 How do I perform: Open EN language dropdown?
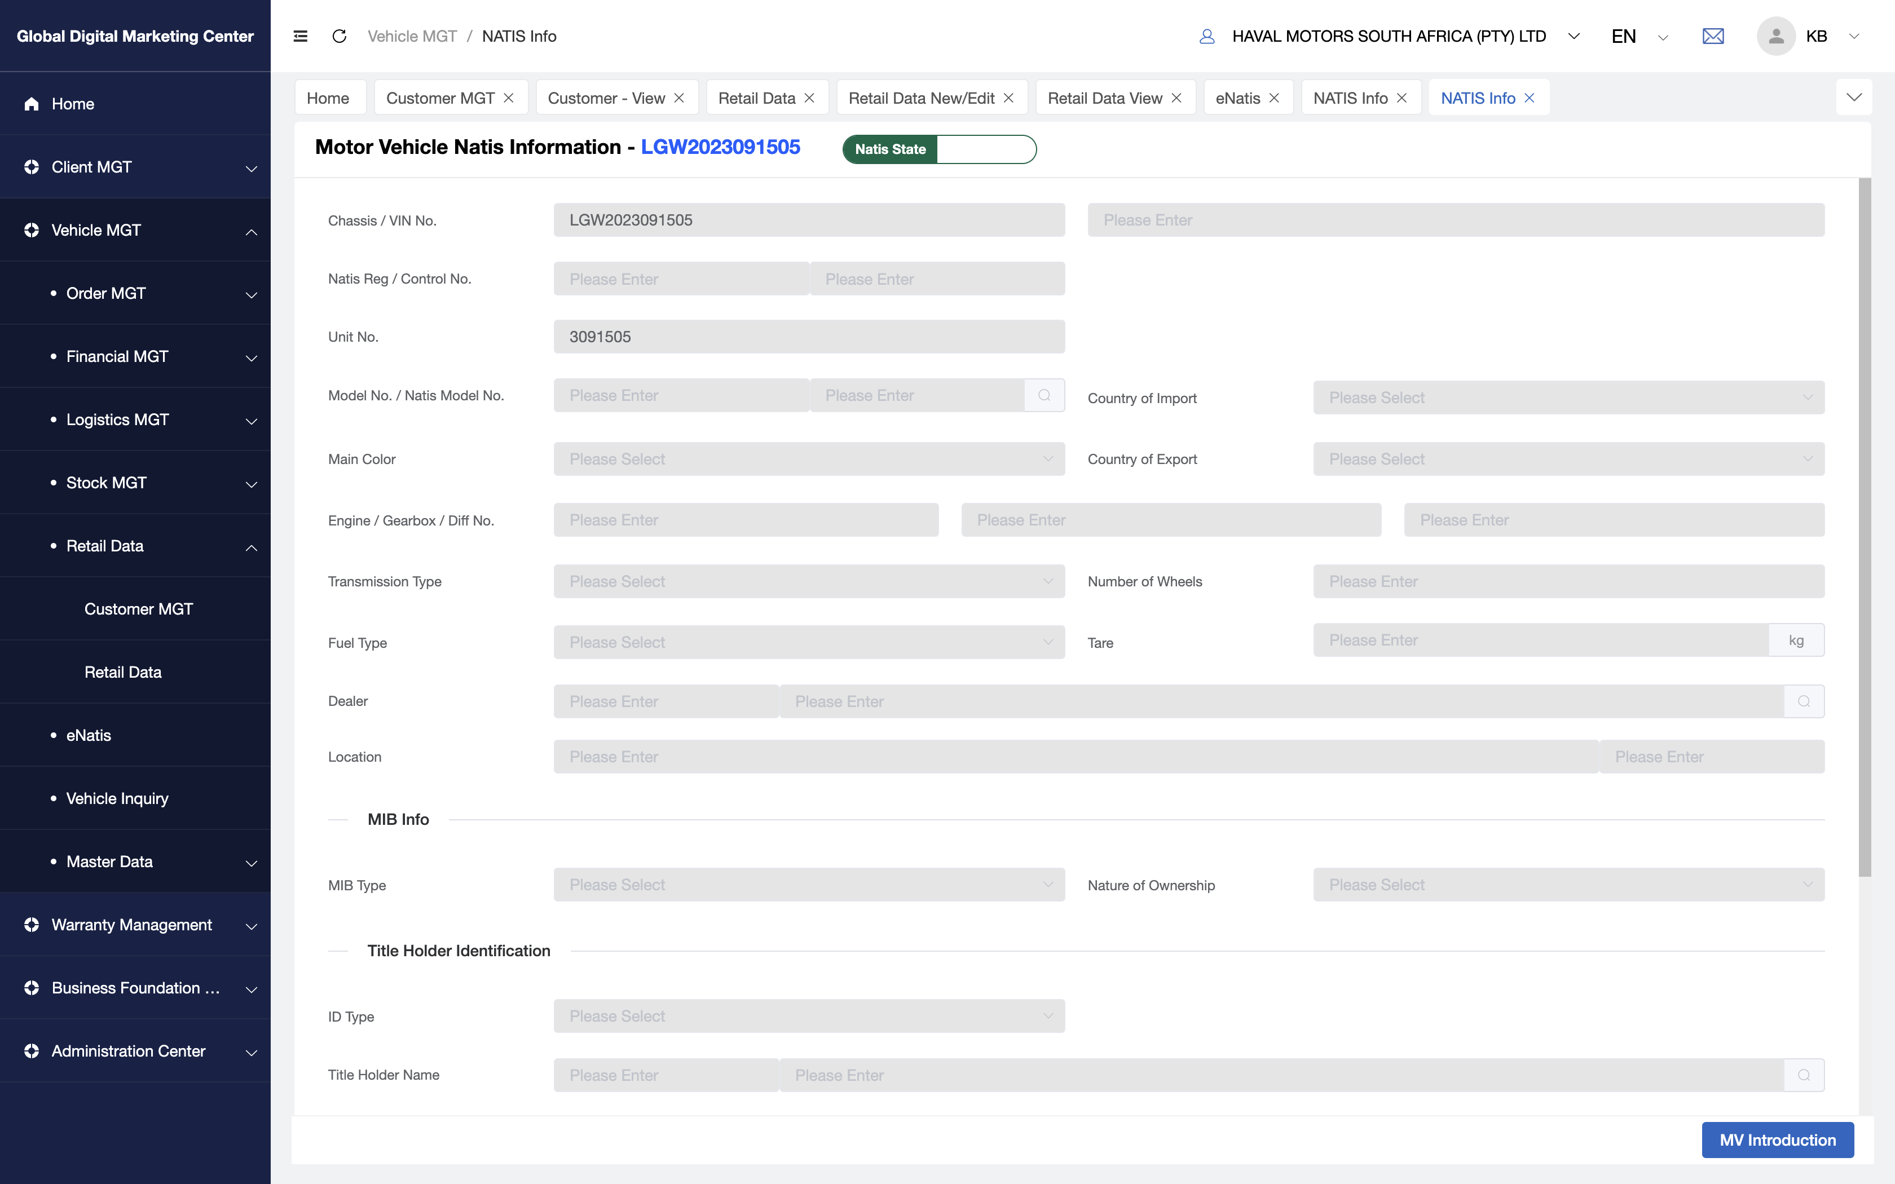(1663, 37)
